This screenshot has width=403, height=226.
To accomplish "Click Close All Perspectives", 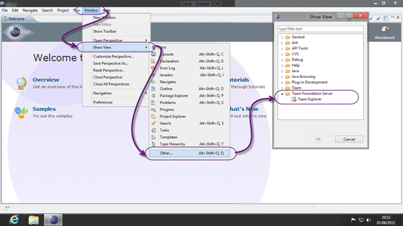I will pyautogui.click(x=111, y=84).
